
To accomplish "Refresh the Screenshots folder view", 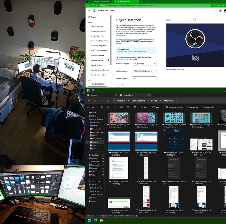I will 108,101.
